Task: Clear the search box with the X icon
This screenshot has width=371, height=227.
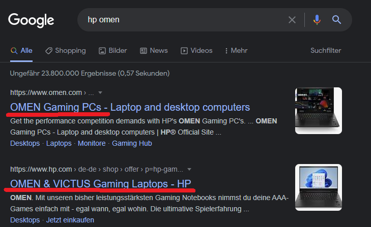Action: click(x=292, y=20)
